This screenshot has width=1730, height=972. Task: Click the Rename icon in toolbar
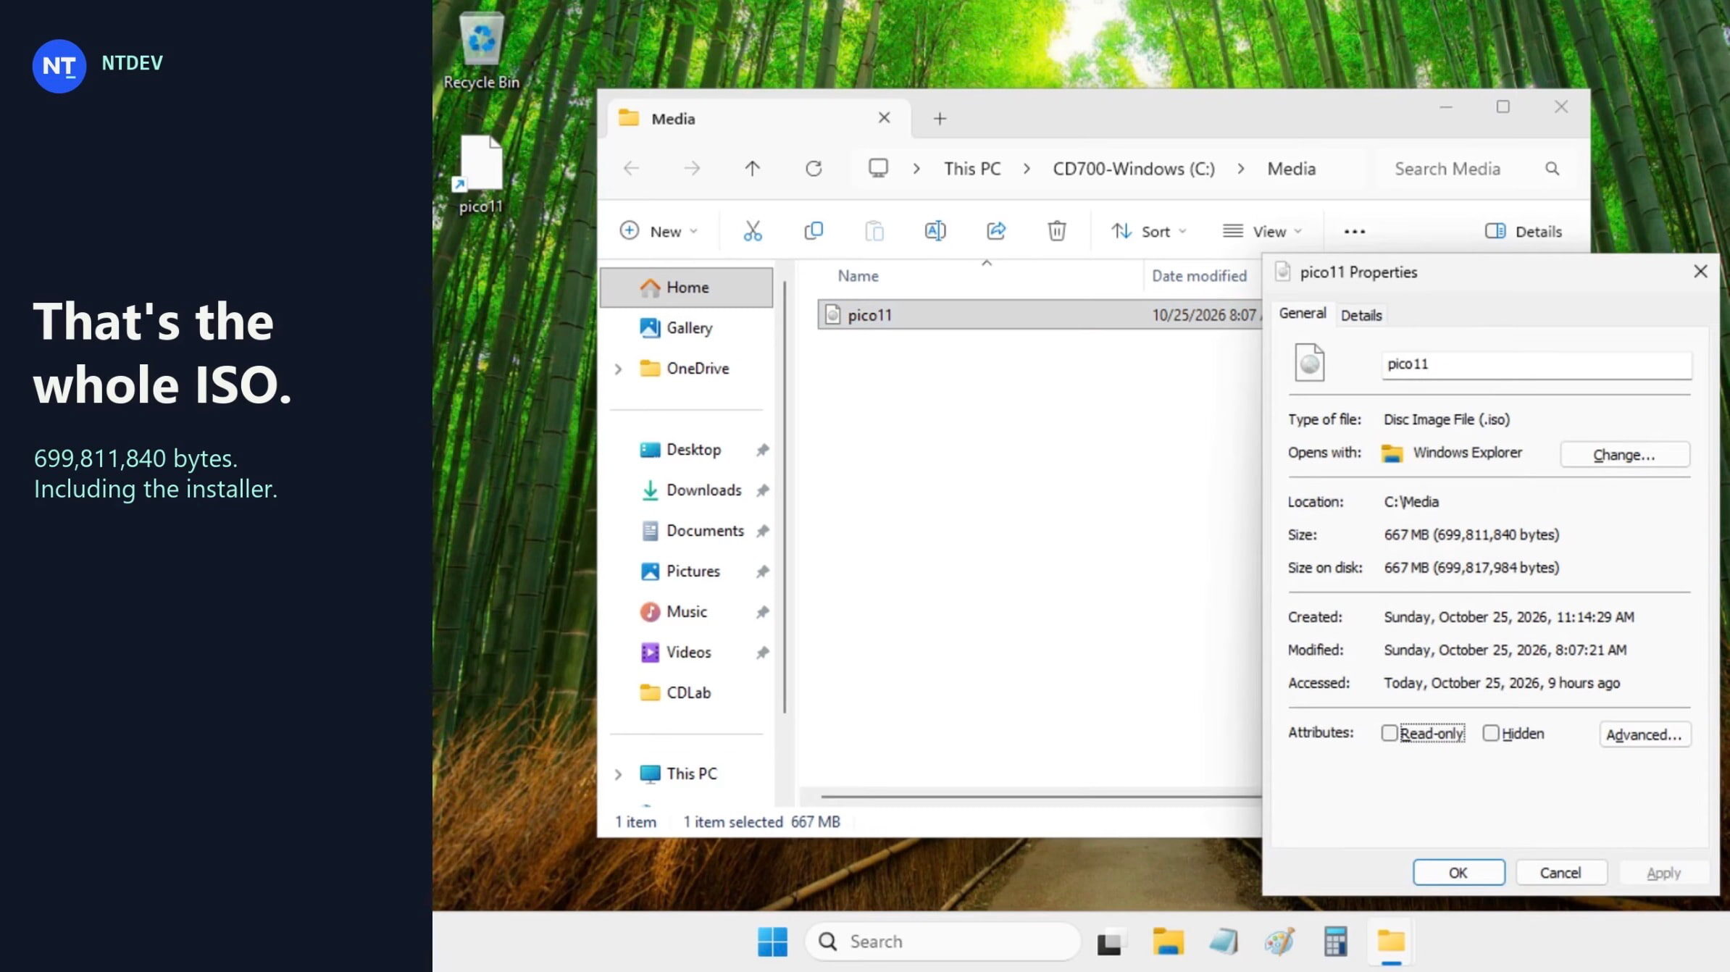935,231
